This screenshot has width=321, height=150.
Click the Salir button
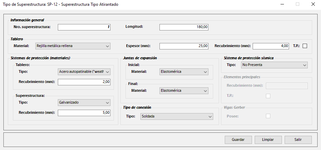[x=298, y=140]
